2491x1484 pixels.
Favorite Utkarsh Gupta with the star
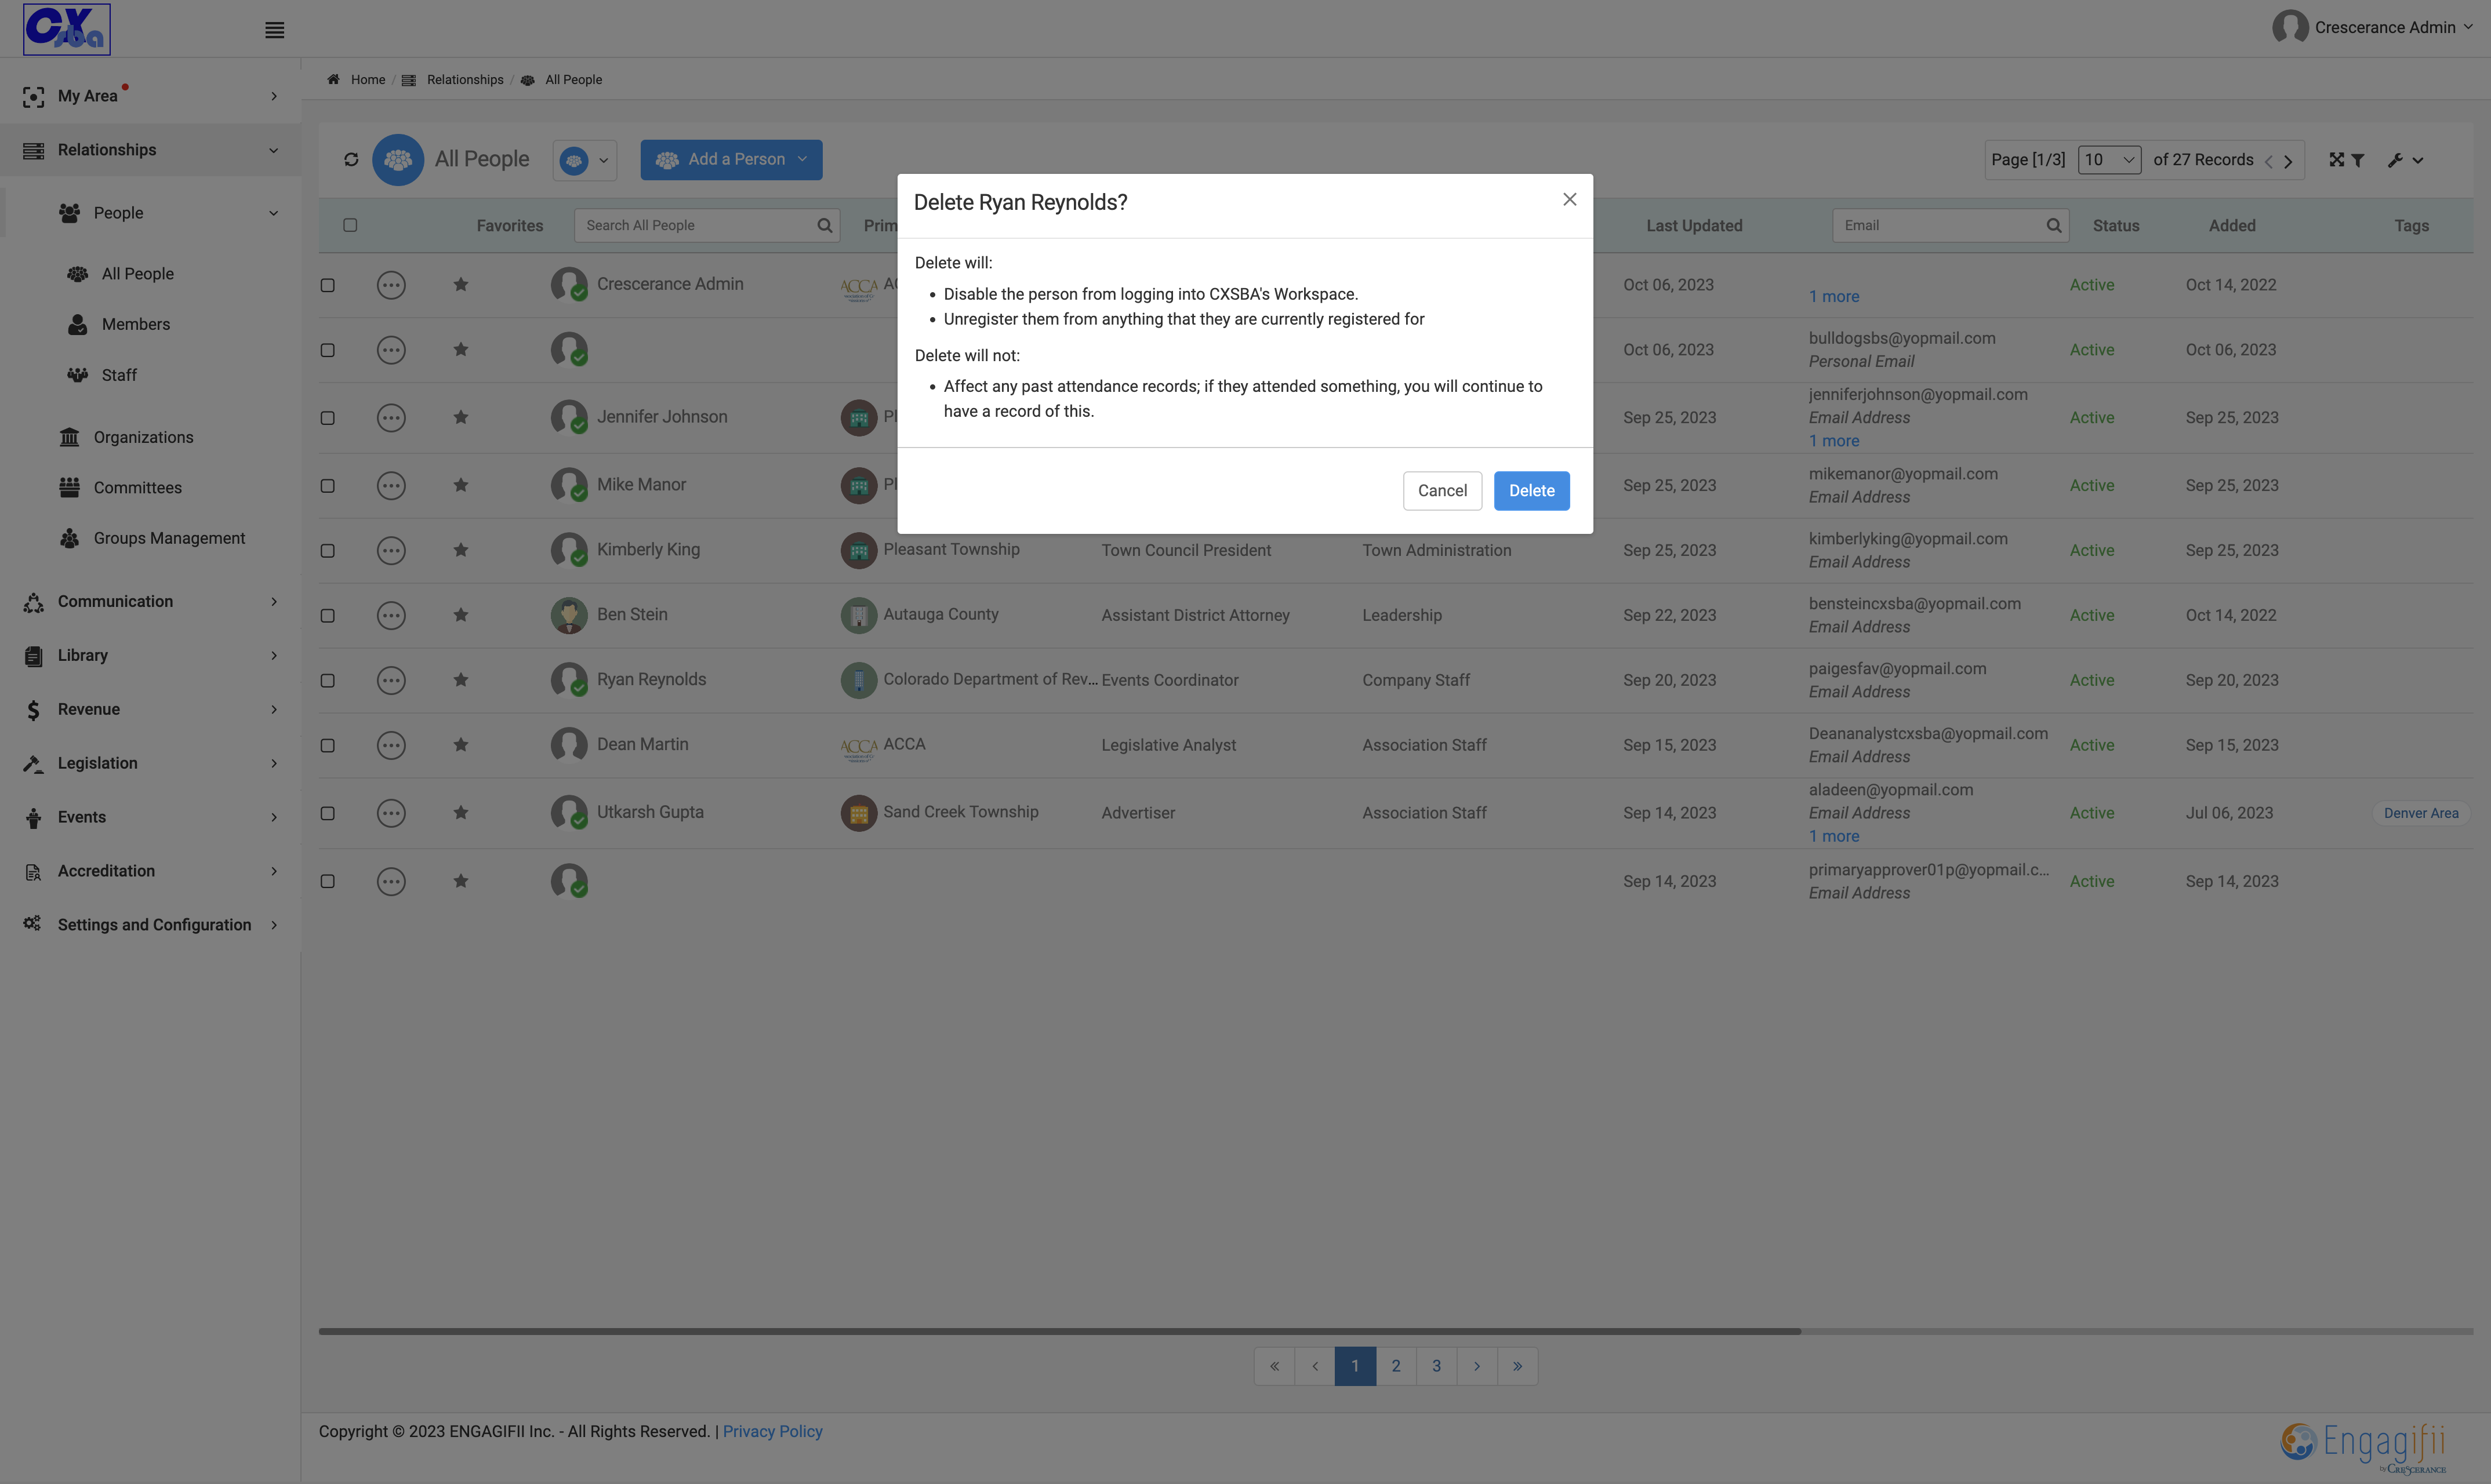460,813
